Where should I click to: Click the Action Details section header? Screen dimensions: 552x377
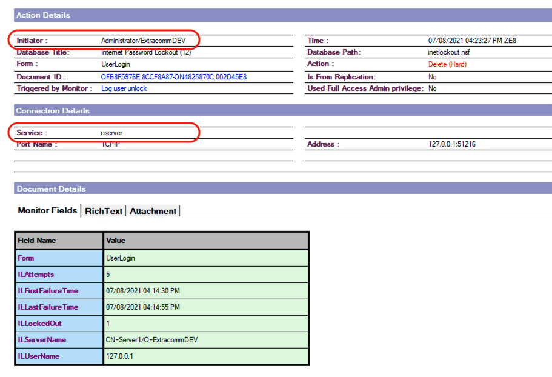[x=43, y=15]
